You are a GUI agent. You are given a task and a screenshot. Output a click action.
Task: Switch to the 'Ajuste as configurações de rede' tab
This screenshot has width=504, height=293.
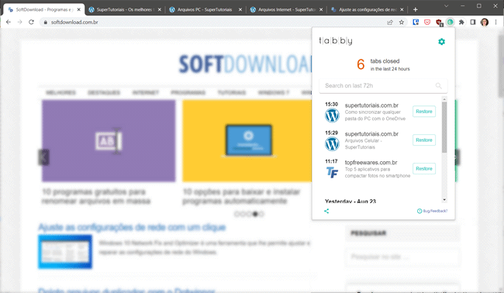pos(367,9)
